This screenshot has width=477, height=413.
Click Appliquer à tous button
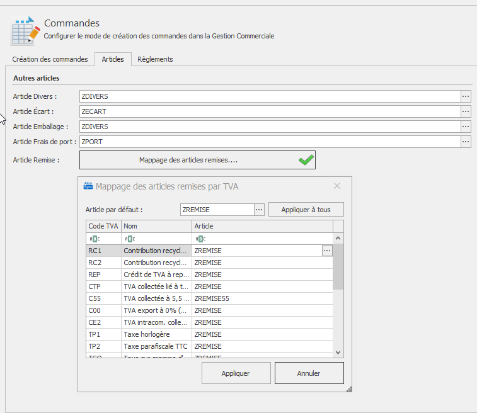306,210
